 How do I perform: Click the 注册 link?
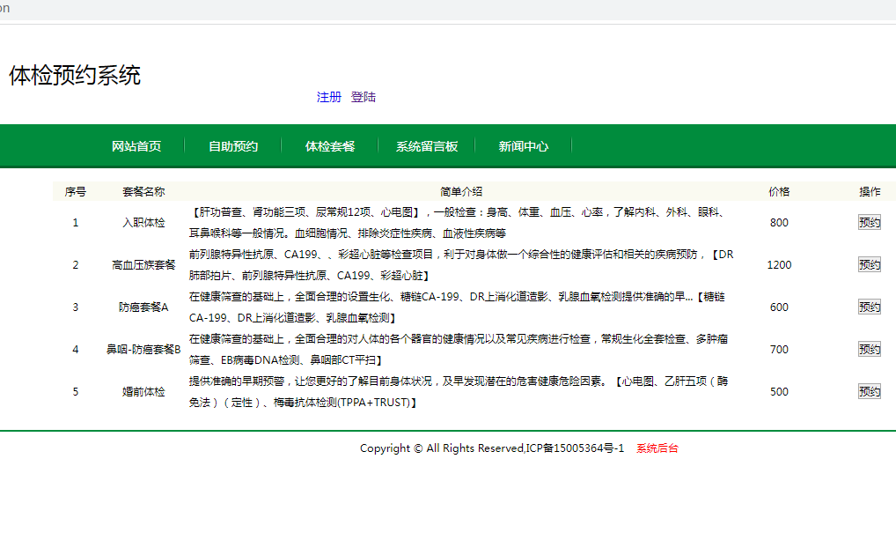pos(328,97)
